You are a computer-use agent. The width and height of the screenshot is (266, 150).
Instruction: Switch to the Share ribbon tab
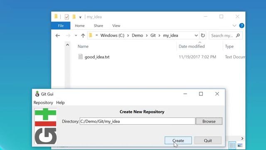point(99,25)
